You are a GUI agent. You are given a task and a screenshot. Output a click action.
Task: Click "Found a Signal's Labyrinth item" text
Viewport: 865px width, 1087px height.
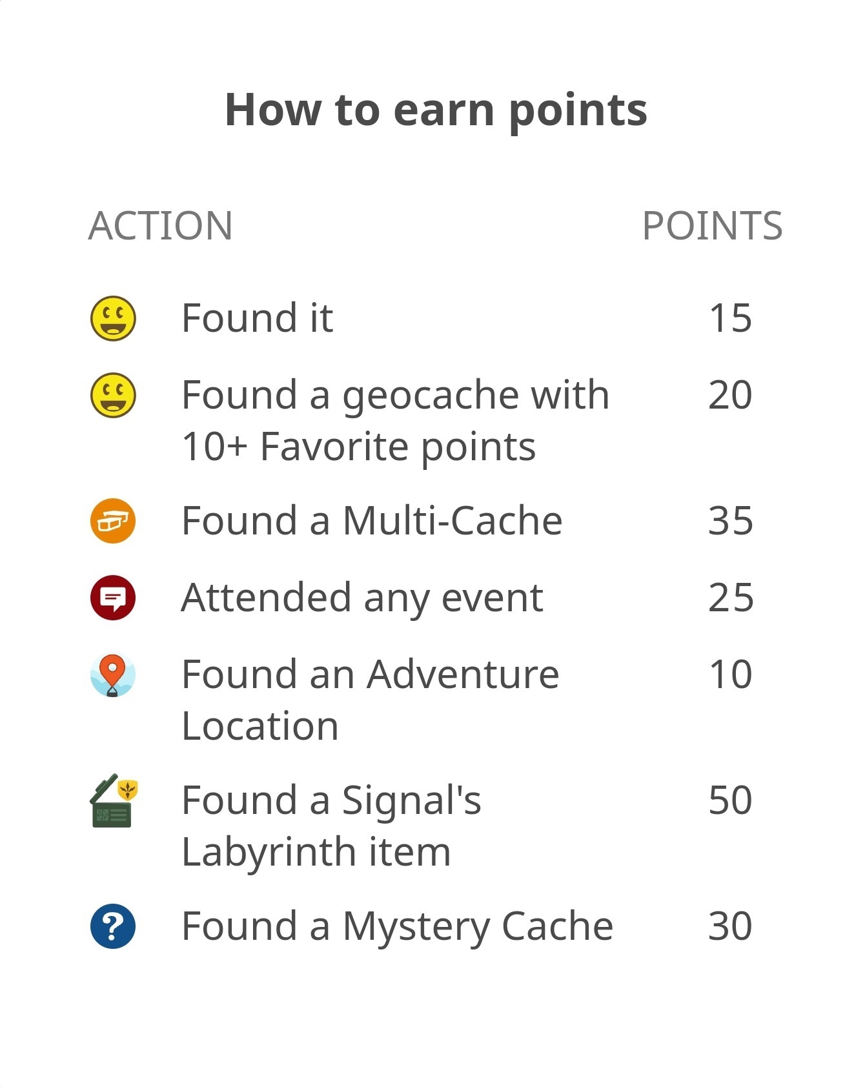331,826
